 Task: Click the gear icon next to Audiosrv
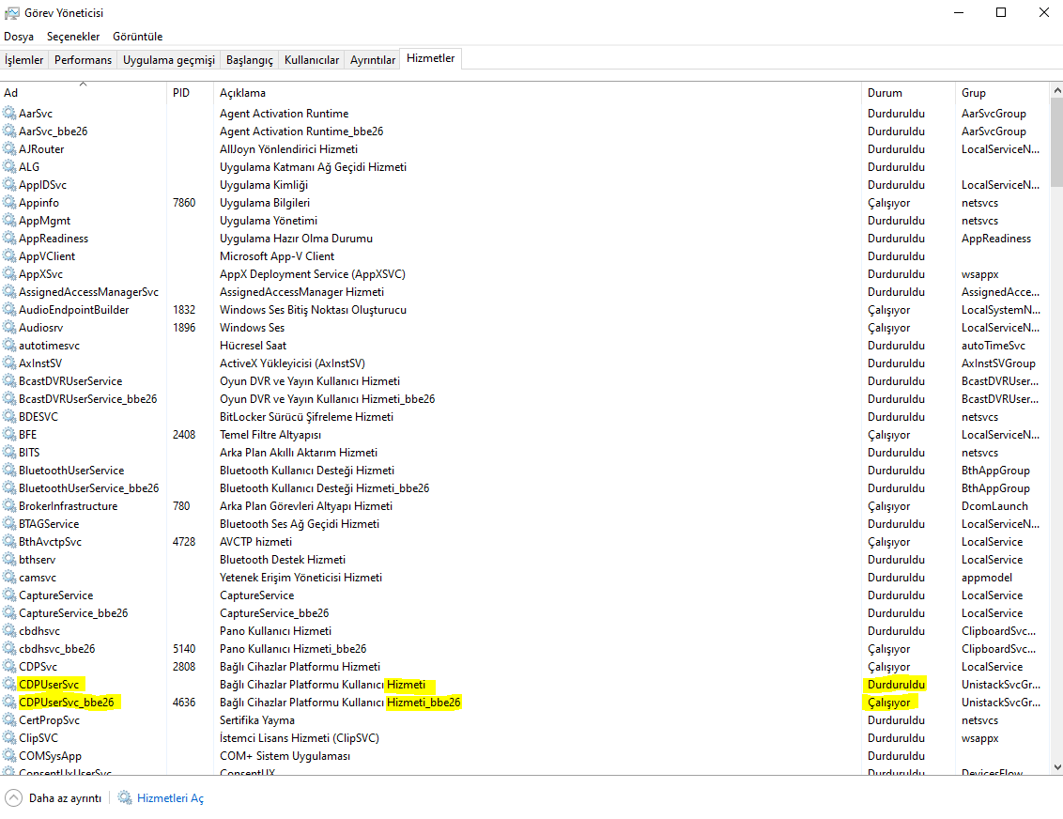click(9, 328)
